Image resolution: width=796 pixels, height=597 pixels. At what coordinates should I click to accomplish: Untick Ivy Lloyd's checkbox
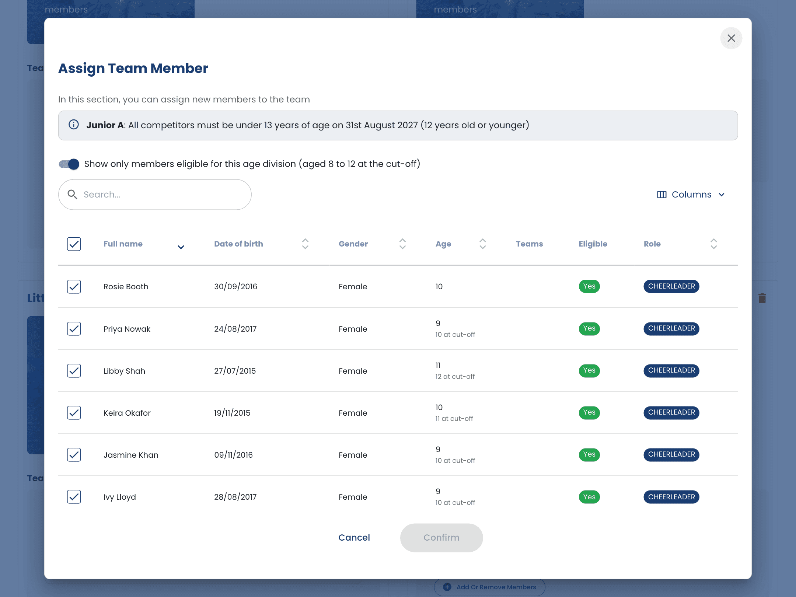[74, 496]
